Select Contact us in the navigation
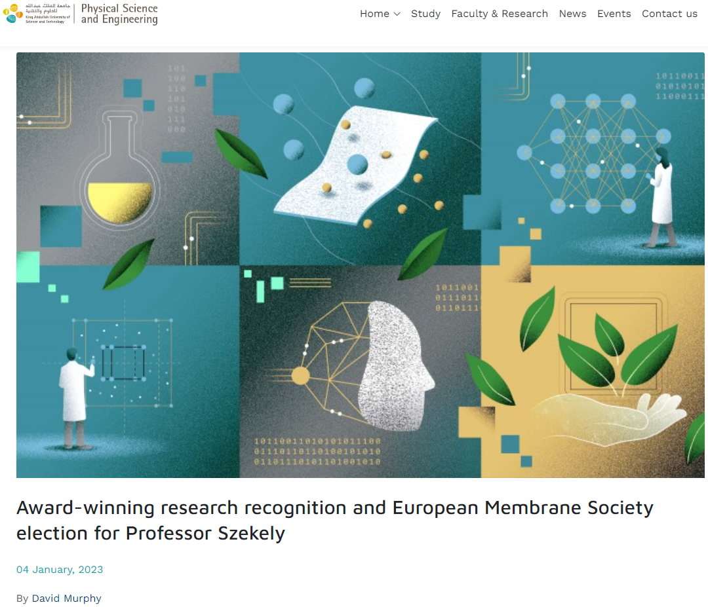This screenshot has width=708, height=607. click(x=669, y=14)
